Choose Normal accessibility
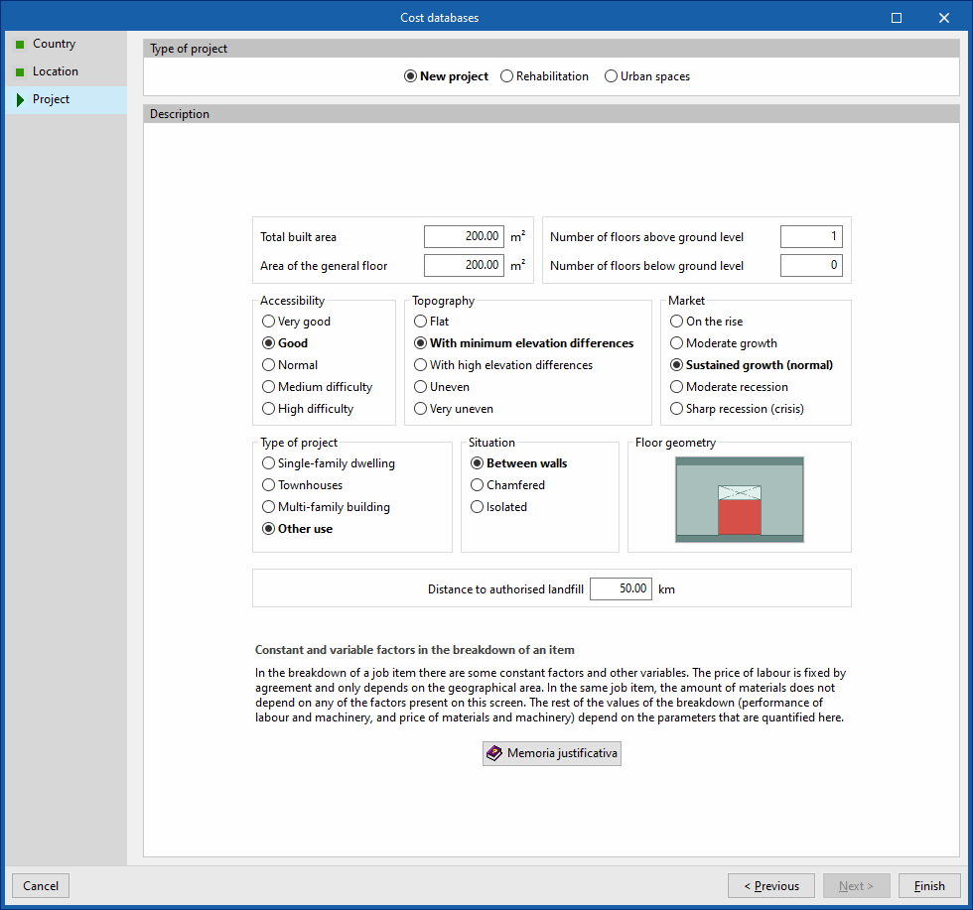Viewport: 973px width, 910px height. coord(290,365)
